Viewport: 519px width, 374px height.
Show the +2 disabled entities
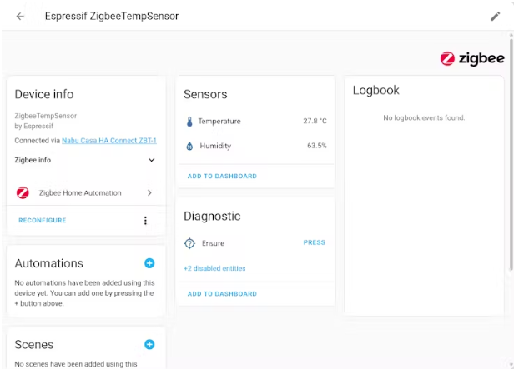[x=214, y=268]
